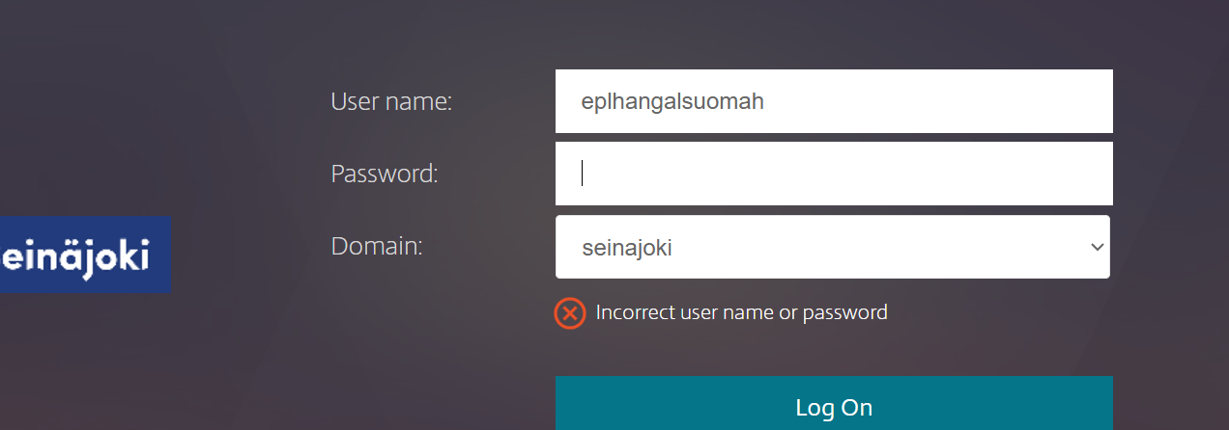Click the red error X icon

(x=570, y=313)
